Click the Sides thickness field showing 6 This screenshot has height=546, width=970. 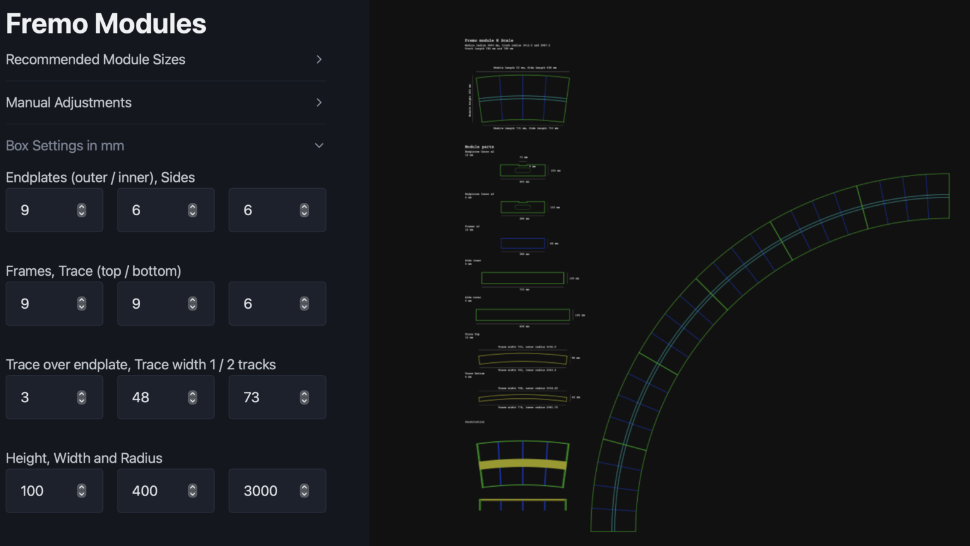pos(277,210)
